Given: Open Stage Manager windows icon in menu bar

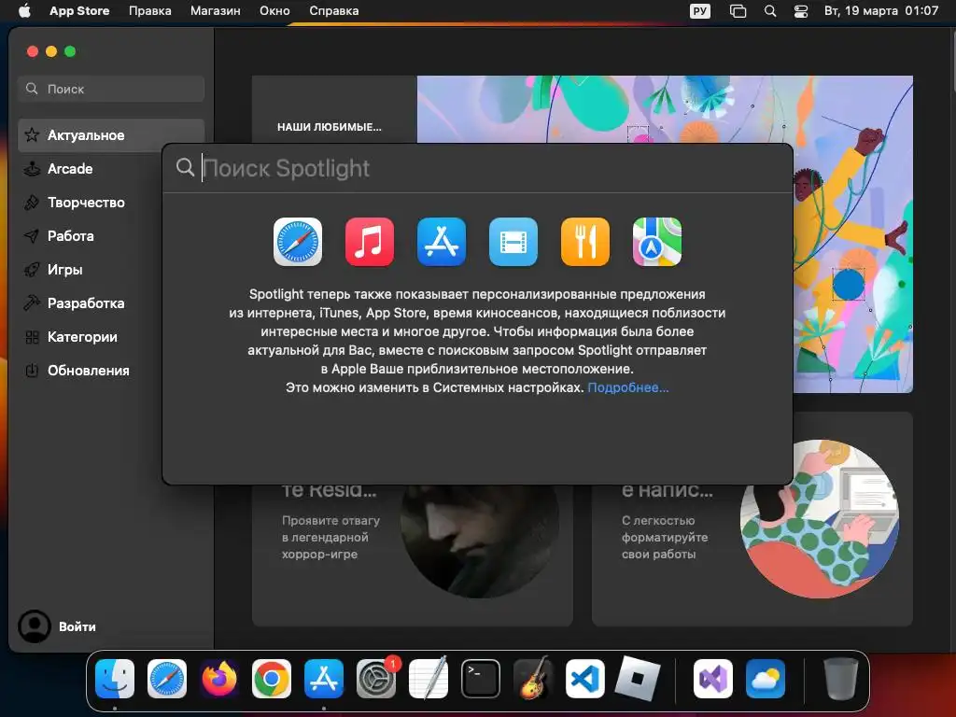Looking at the screenshot, I should [738, 11].
